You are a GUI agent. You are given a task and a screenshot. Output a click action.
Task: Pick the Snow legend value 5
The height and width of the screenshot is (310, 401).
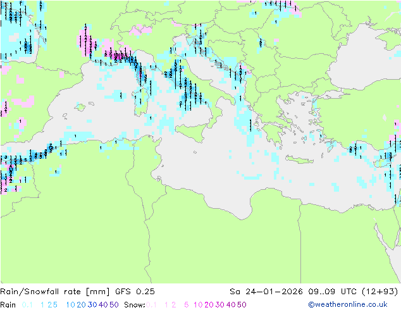pos(187,305)
